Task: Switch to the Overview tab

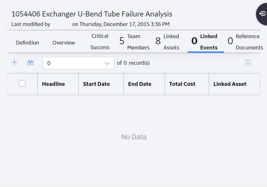Action: pos(64,42)
